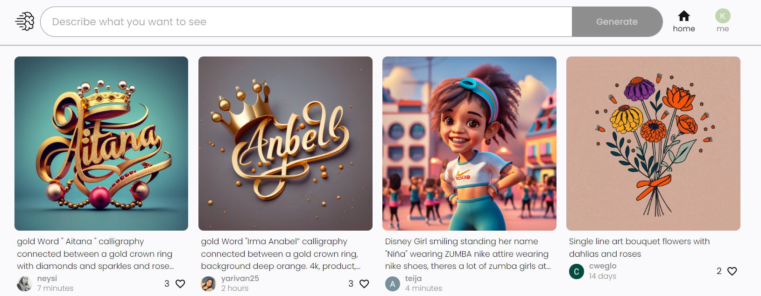Like the Irma Anabel image by yarivan25
The width and height of the screenshot is (761, 296).
click(364, 283)
